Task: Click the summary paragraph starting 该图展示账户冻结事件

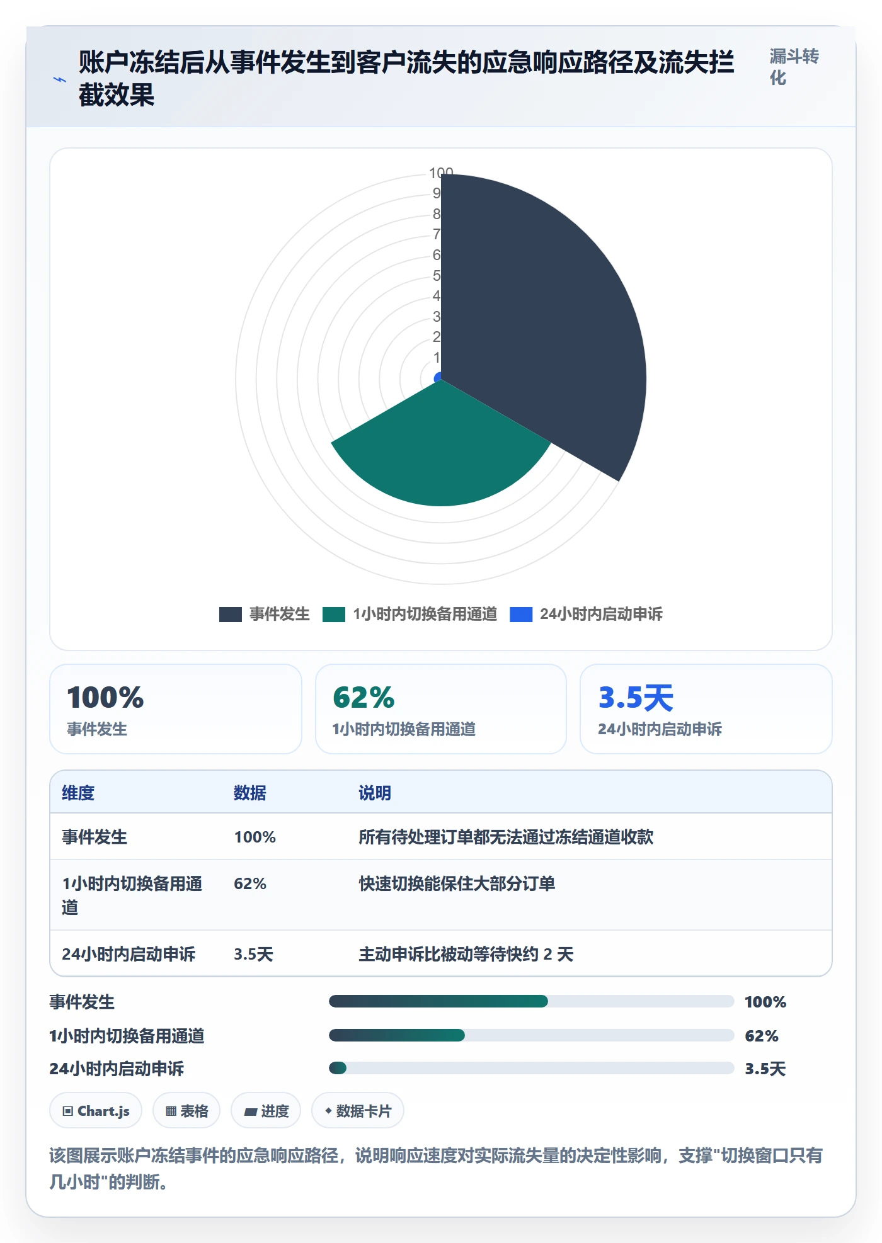Action: click(x=436, y=1169)
